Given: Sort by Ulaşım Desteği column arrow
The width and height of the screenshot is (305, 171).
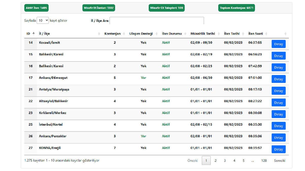Looking at the screenshot, I should pyautogui.click(x=156, y=33).
